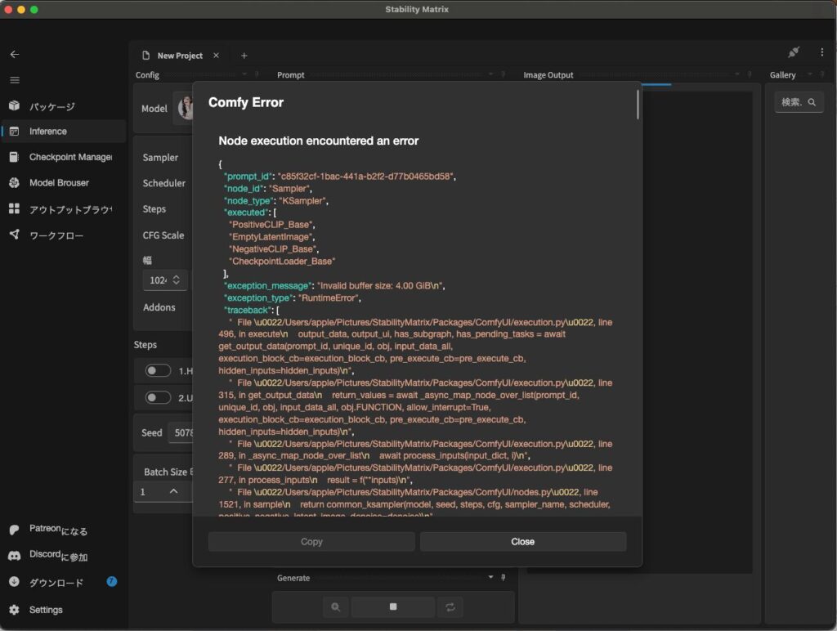Toggle the 2.U switch under Steps
Viewport: 837px width, 631px height.
click(x=158, y=398)
